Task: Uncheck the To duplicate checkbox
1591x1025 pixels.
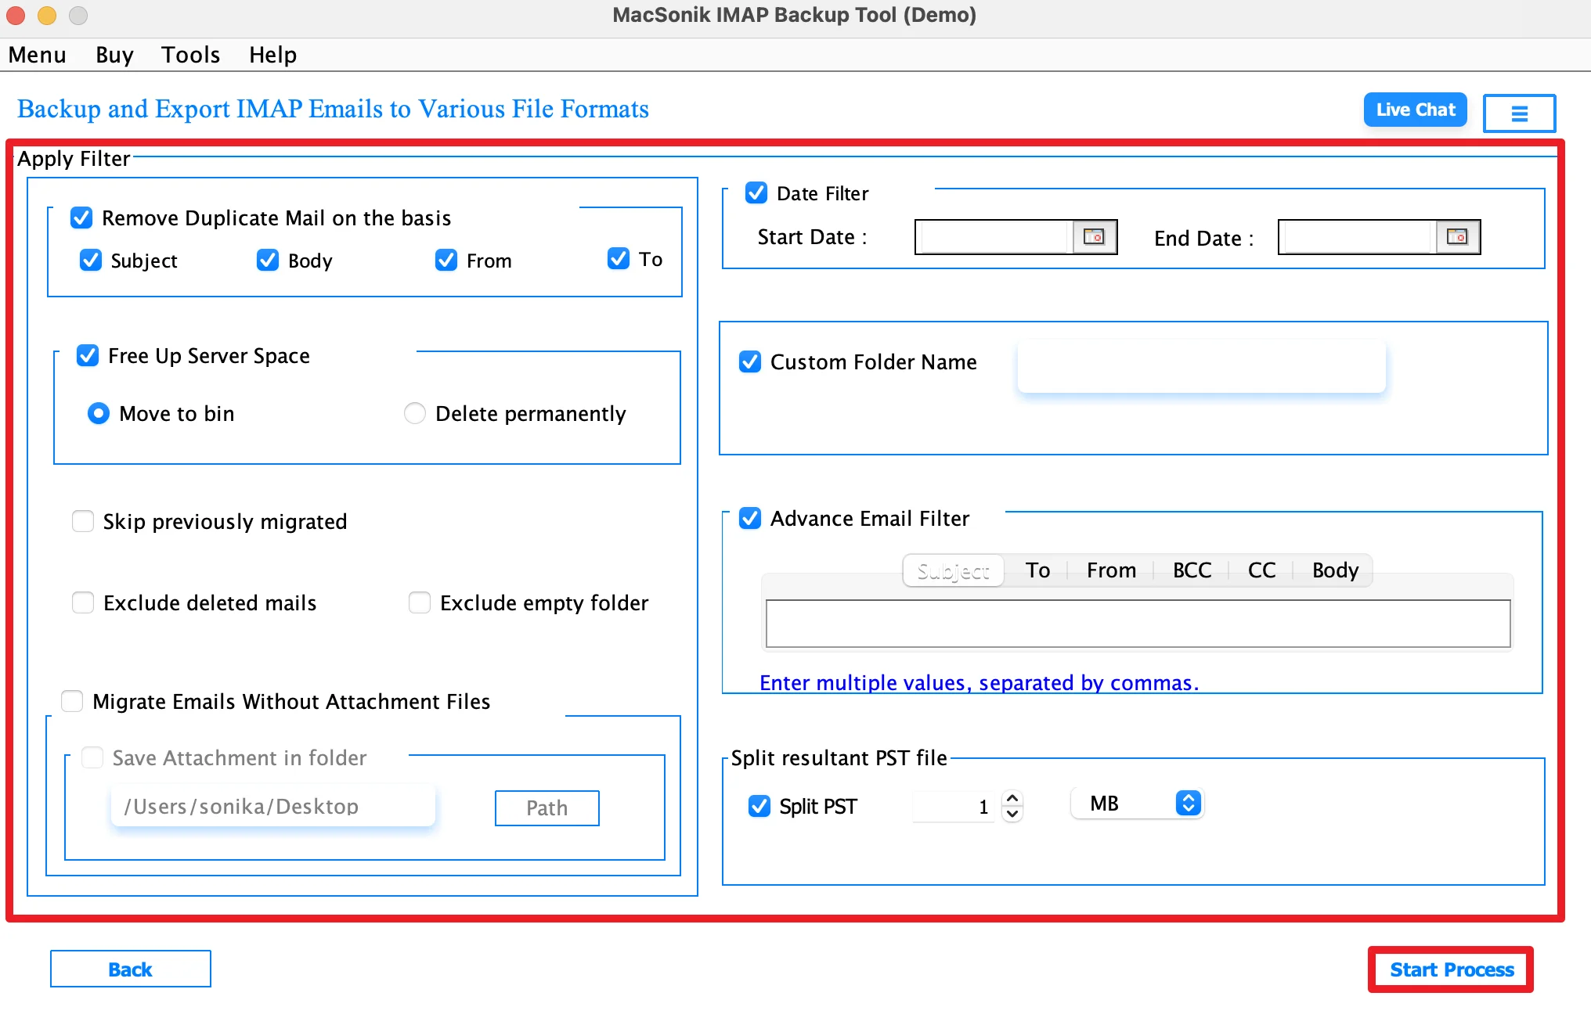Action: 619,258
